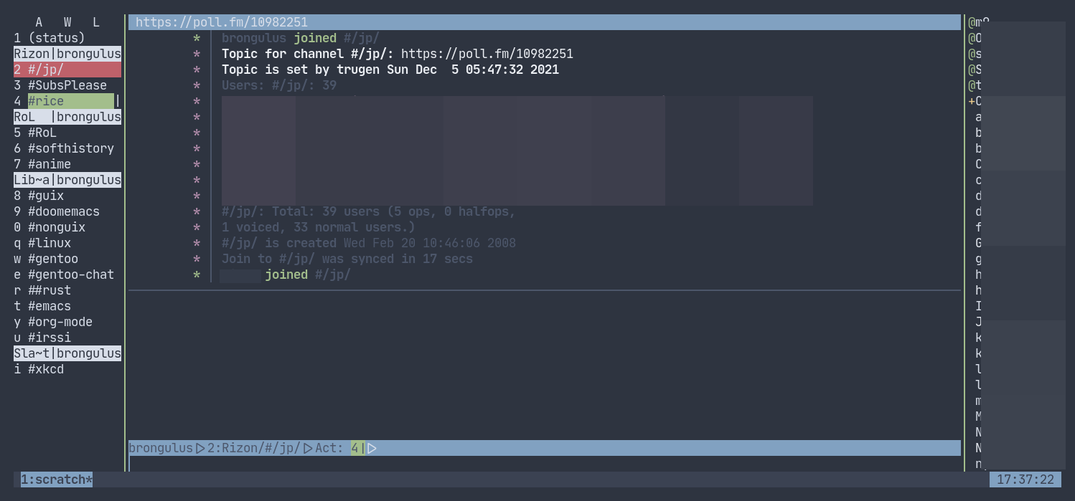This screenshot has height=501, width=1075.
Task: Open the #guix buffer
Action: [47, 196]
